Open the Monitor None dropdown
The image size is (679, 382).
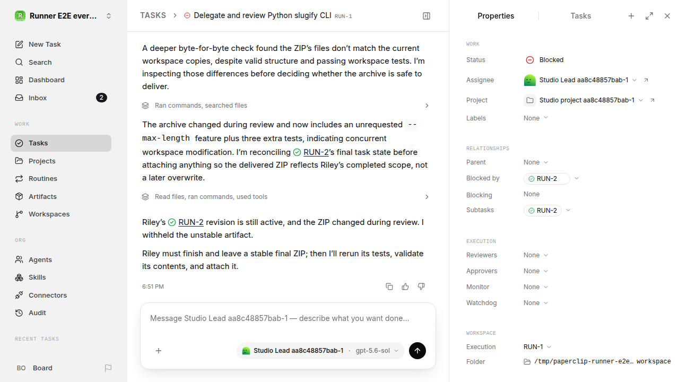point(536,287)
